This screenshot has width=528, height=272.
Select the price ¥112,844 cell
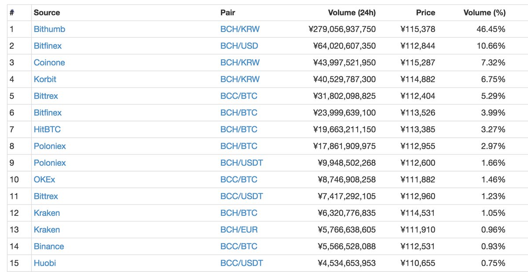[418, 46]
